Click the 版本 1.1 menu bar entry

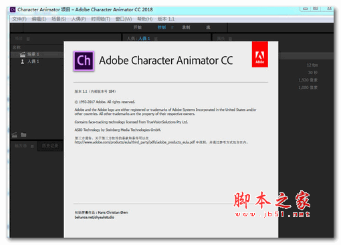tap(166, 19)
